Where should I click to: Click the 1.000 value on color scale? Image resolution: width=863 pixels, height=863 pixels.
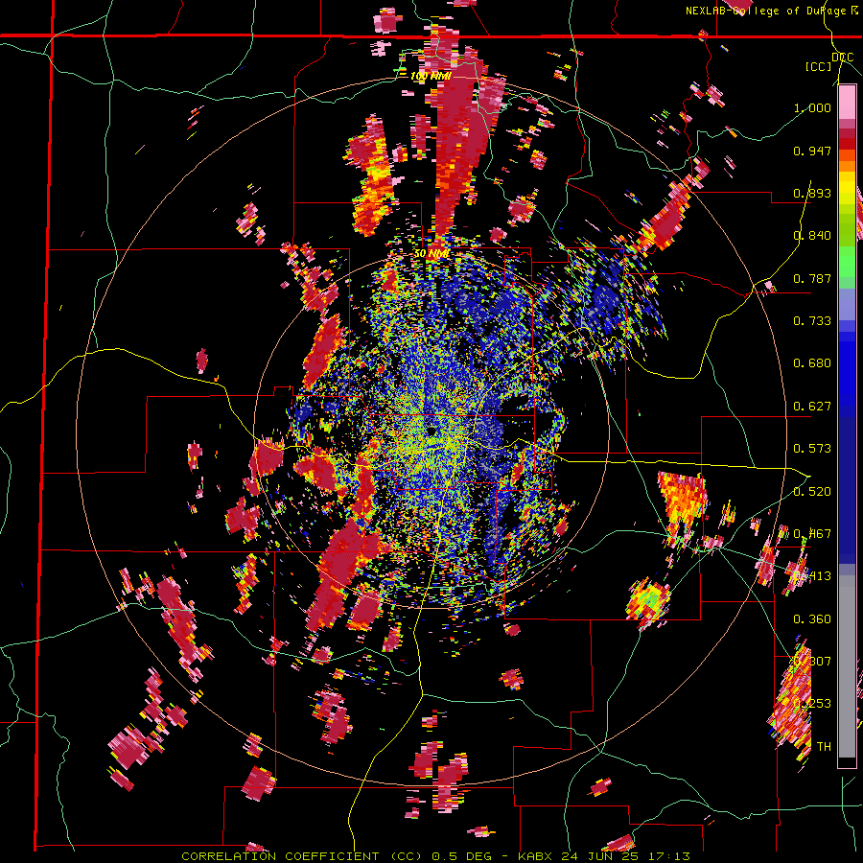coord(812,107)
